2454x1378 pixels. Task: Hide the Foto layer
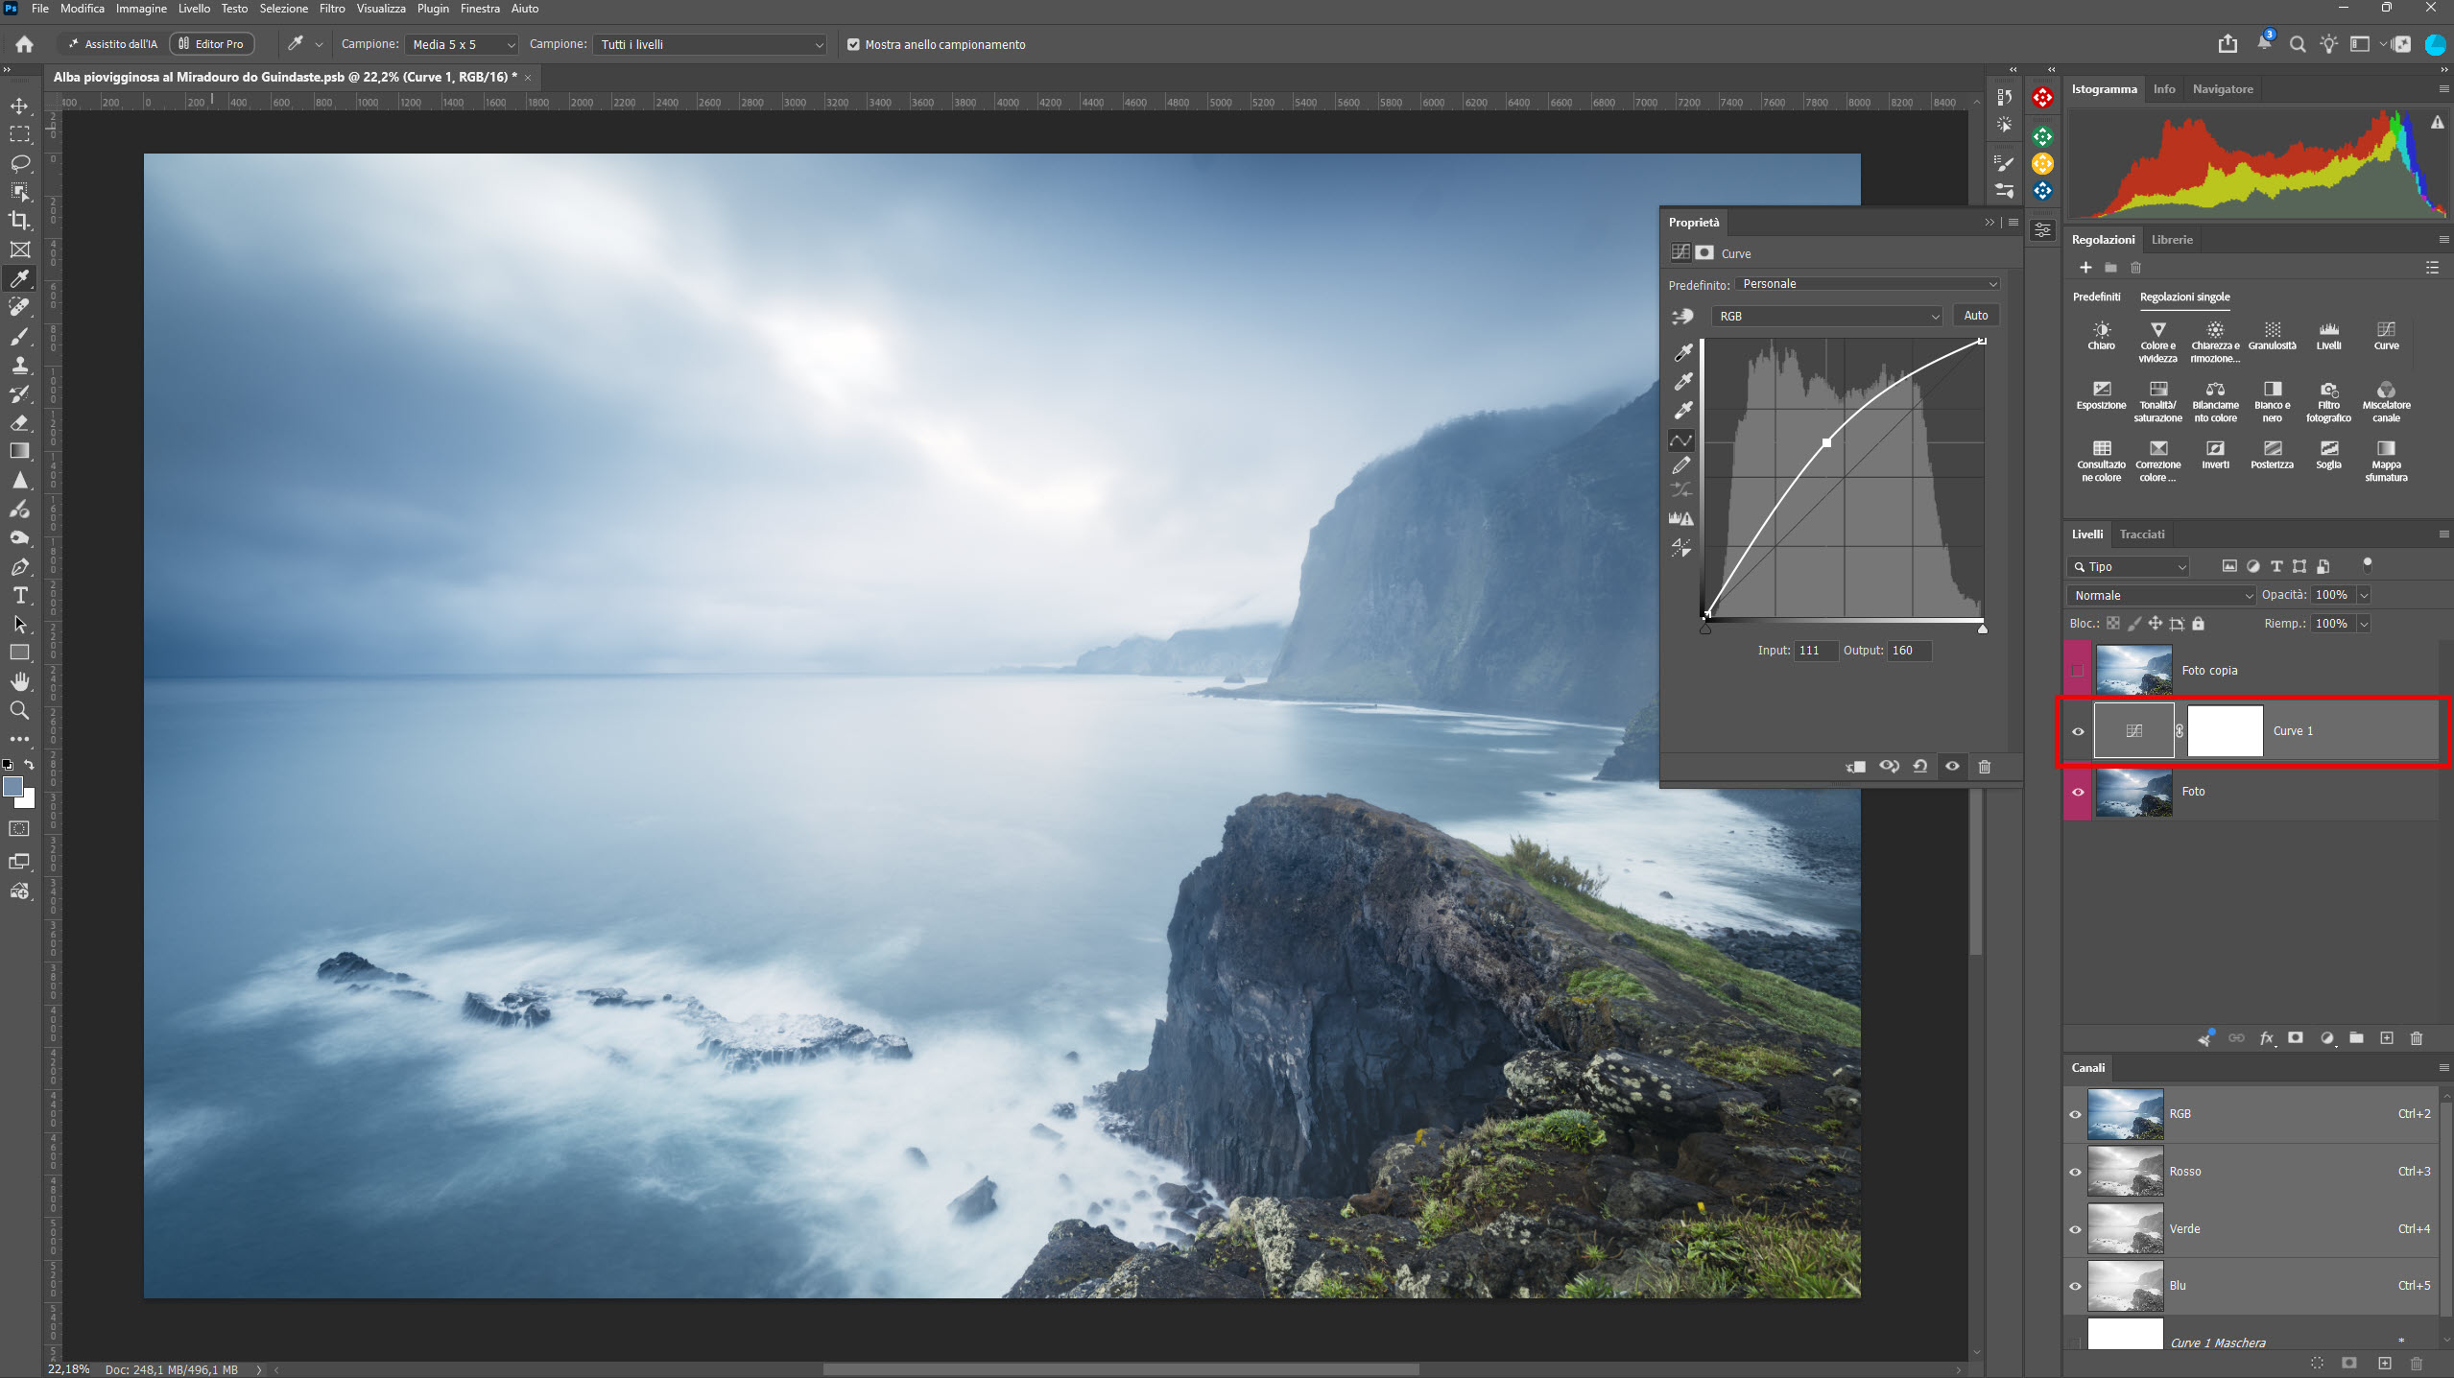coord(2078,793)
